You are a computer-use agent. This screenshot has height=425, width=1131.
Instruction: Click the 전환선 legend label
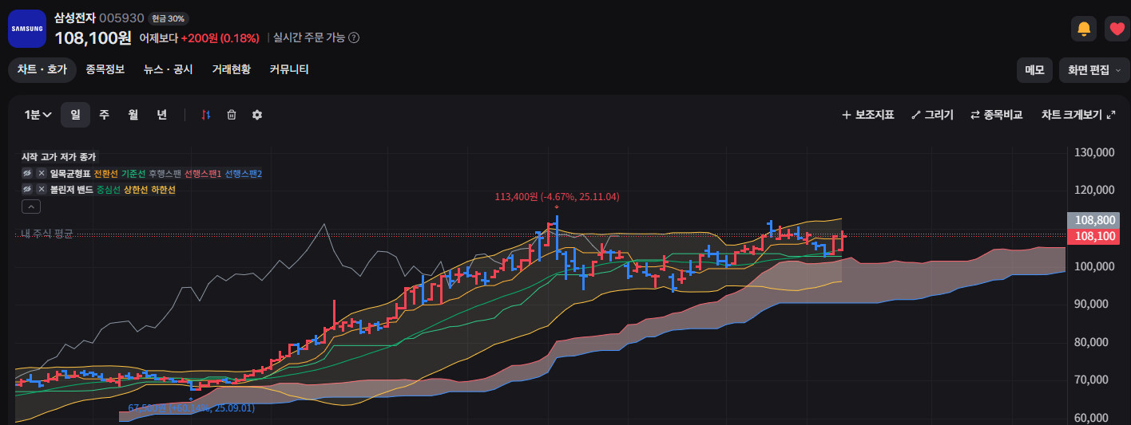point(105,174)
